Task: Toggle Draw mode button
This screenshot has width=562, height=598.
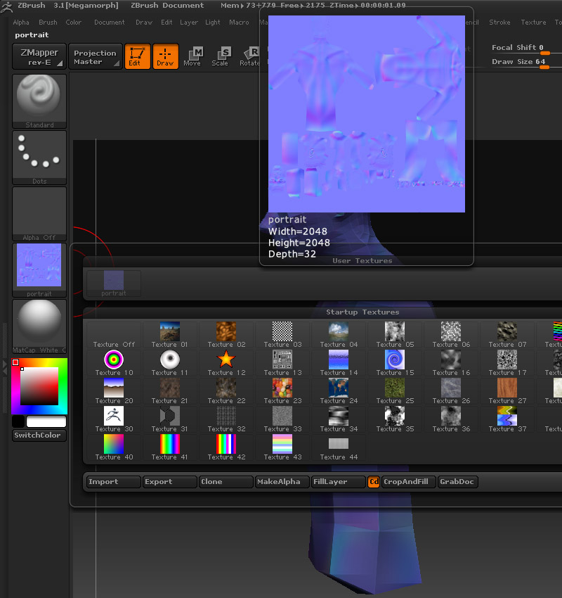Action: pyautogui.click(x=166, y=56)
